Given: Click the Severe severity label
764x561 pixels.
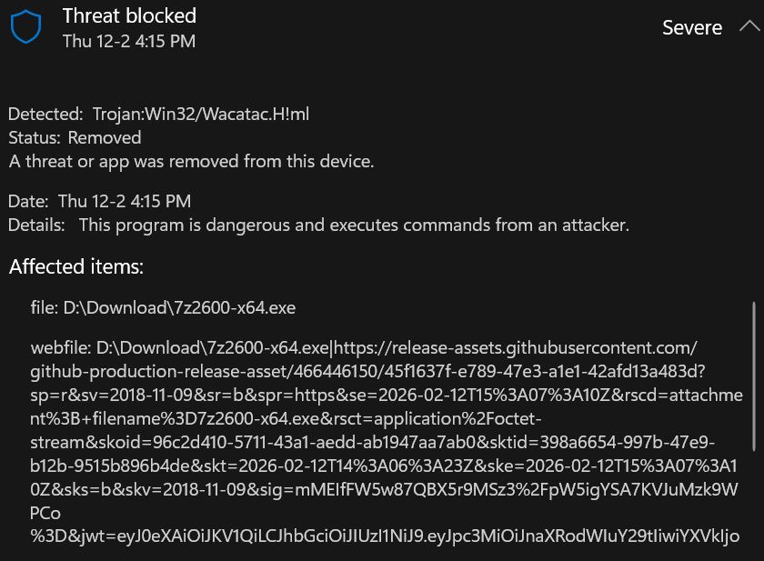Looking at the screenshot, I should [691, 27].
